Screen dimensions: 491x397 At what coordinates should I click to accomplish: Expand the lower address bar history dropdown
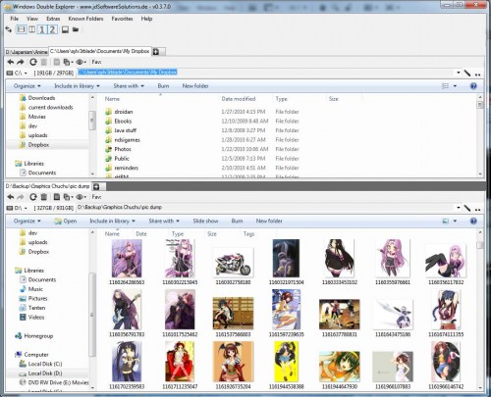[459, 208]
